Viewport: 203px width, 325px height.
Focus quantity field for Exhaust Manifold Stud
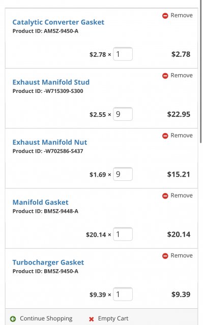pos(123,114)
